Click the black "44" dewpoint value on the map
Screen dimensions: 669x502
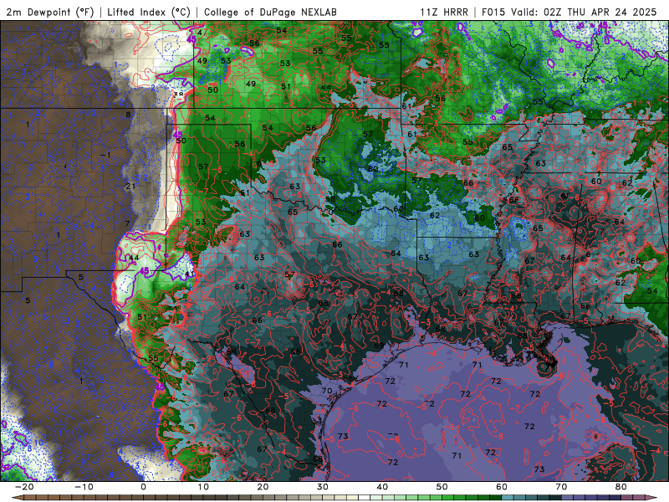134,258
